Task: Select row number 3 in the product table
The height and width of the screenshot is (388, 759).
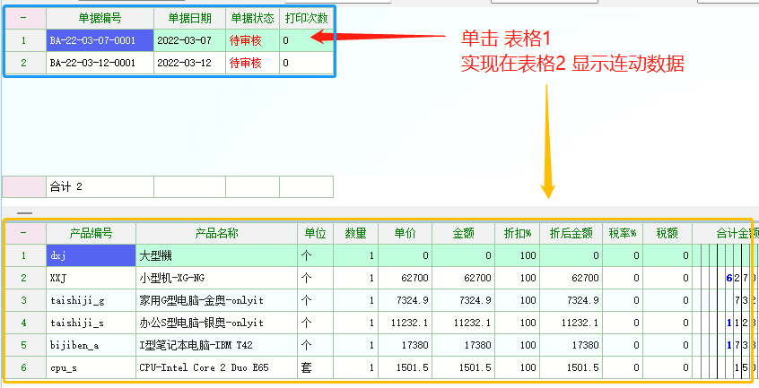Action: coord(24,300)
